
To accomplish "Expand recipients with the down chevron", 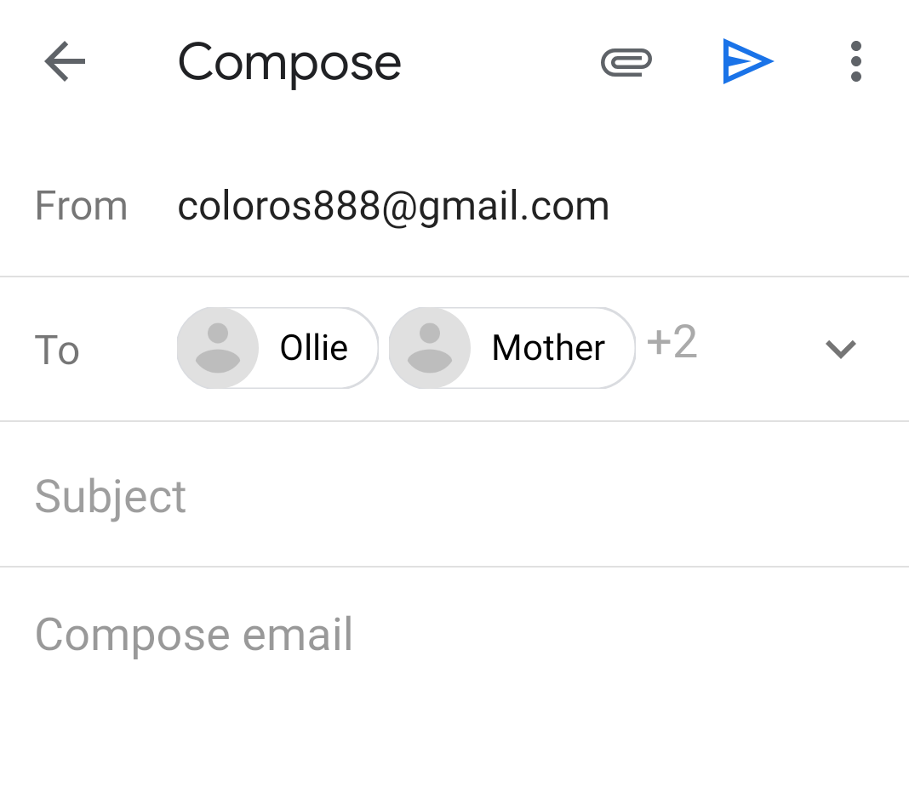I will [840, 349].
